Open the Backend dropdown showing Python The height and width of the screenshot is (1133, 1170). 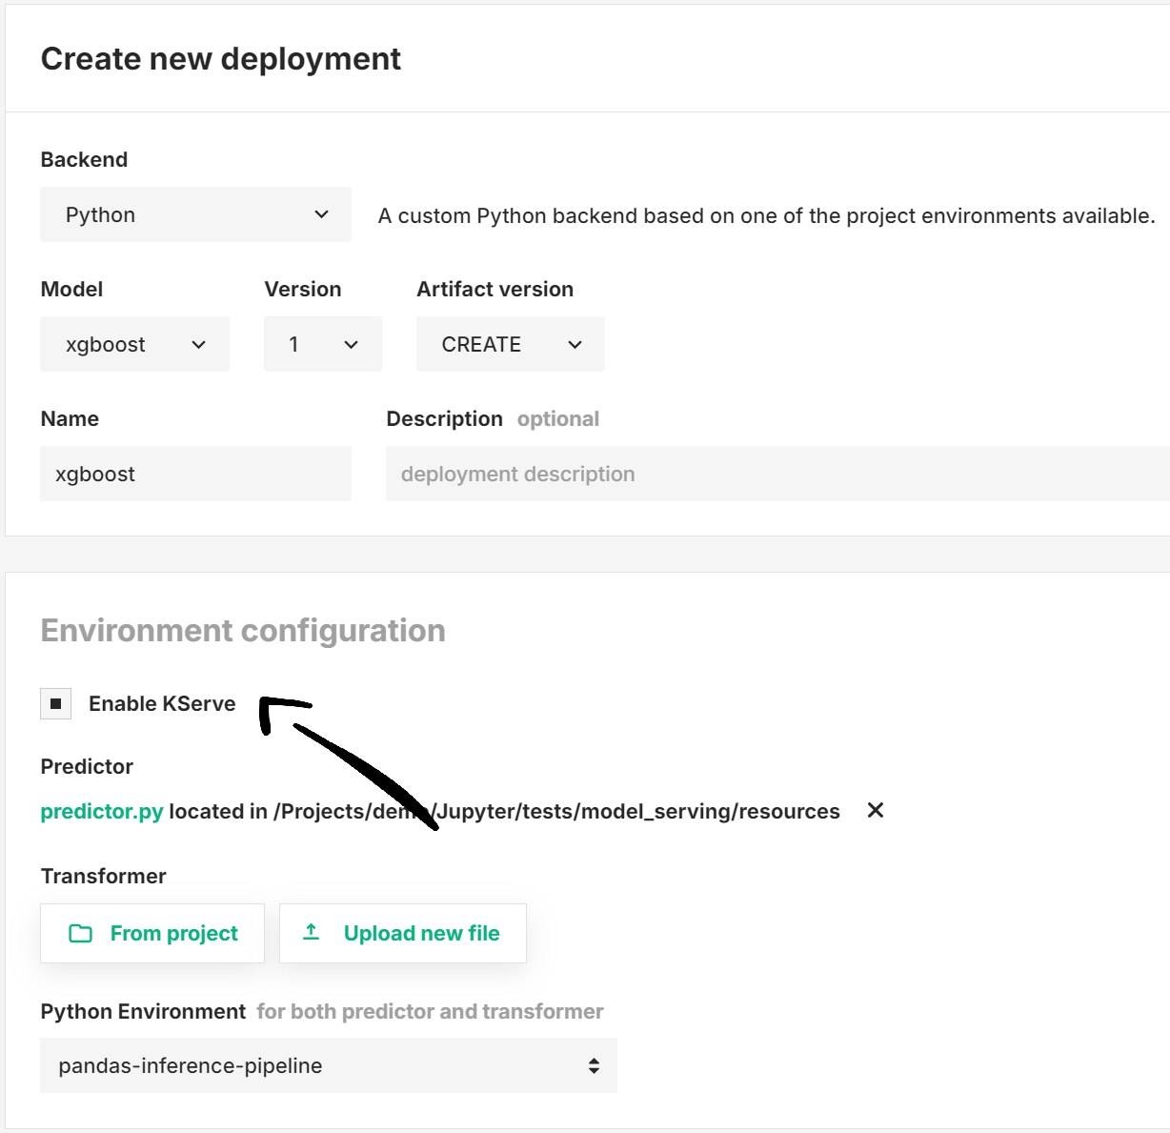point(195,214)
